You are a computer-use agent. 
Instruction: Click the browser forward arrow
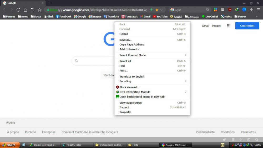pyautogui.click(x=11, y=10)
